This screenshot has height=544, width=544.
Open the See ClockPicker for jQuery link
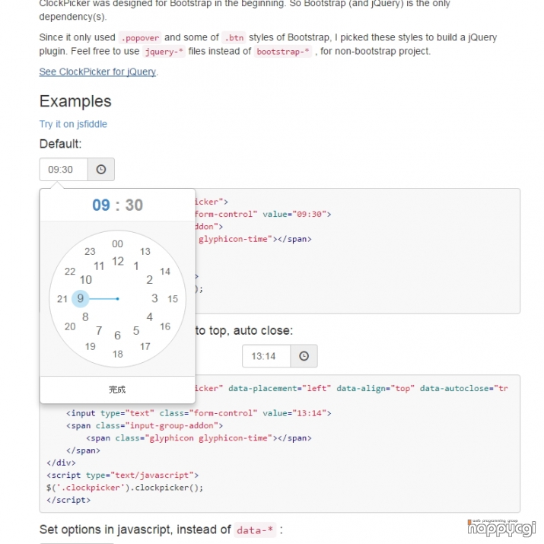[x=97, y=72]
